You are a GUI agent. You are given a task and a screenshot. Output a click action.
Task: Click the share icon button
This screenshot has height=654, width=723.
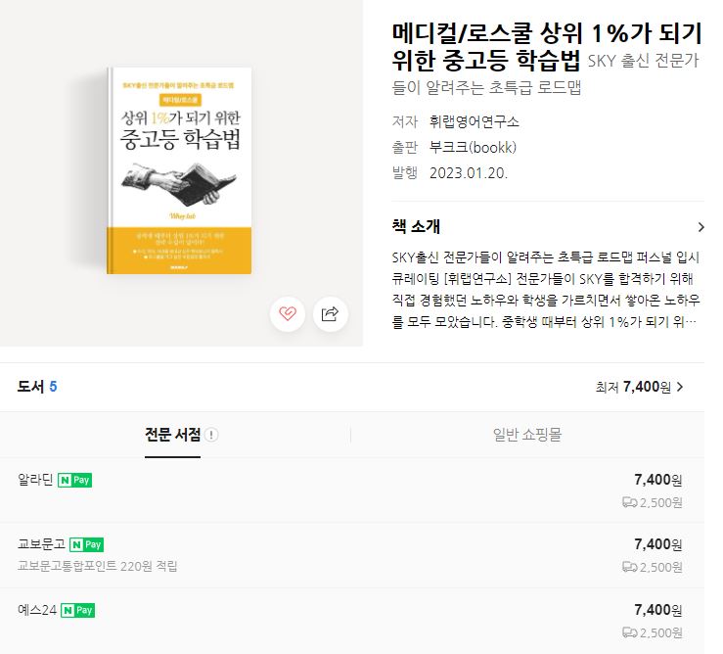[331, 313]
